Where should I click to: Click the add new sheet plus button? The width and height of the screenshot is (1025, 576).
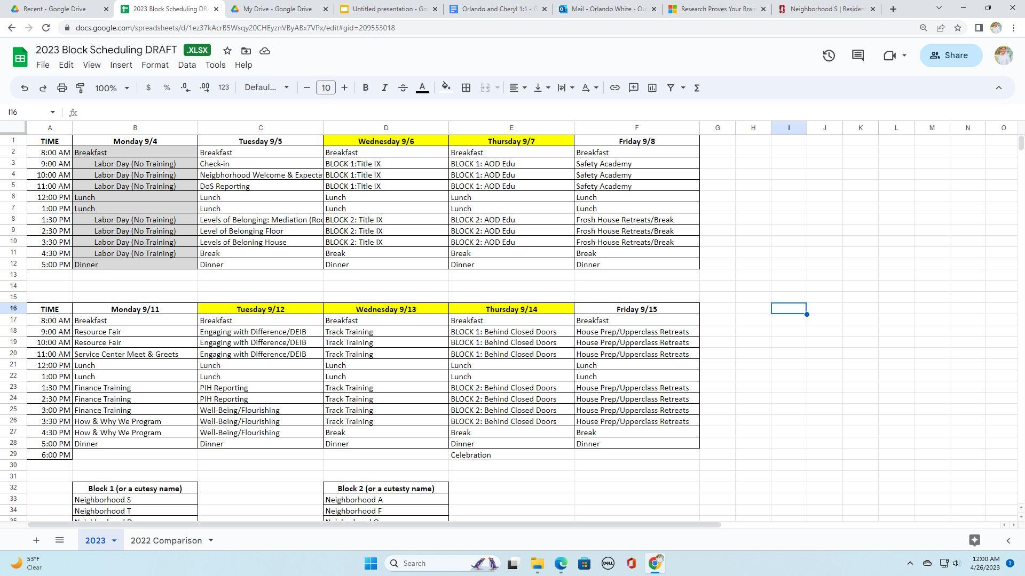[x=36, y=541]
